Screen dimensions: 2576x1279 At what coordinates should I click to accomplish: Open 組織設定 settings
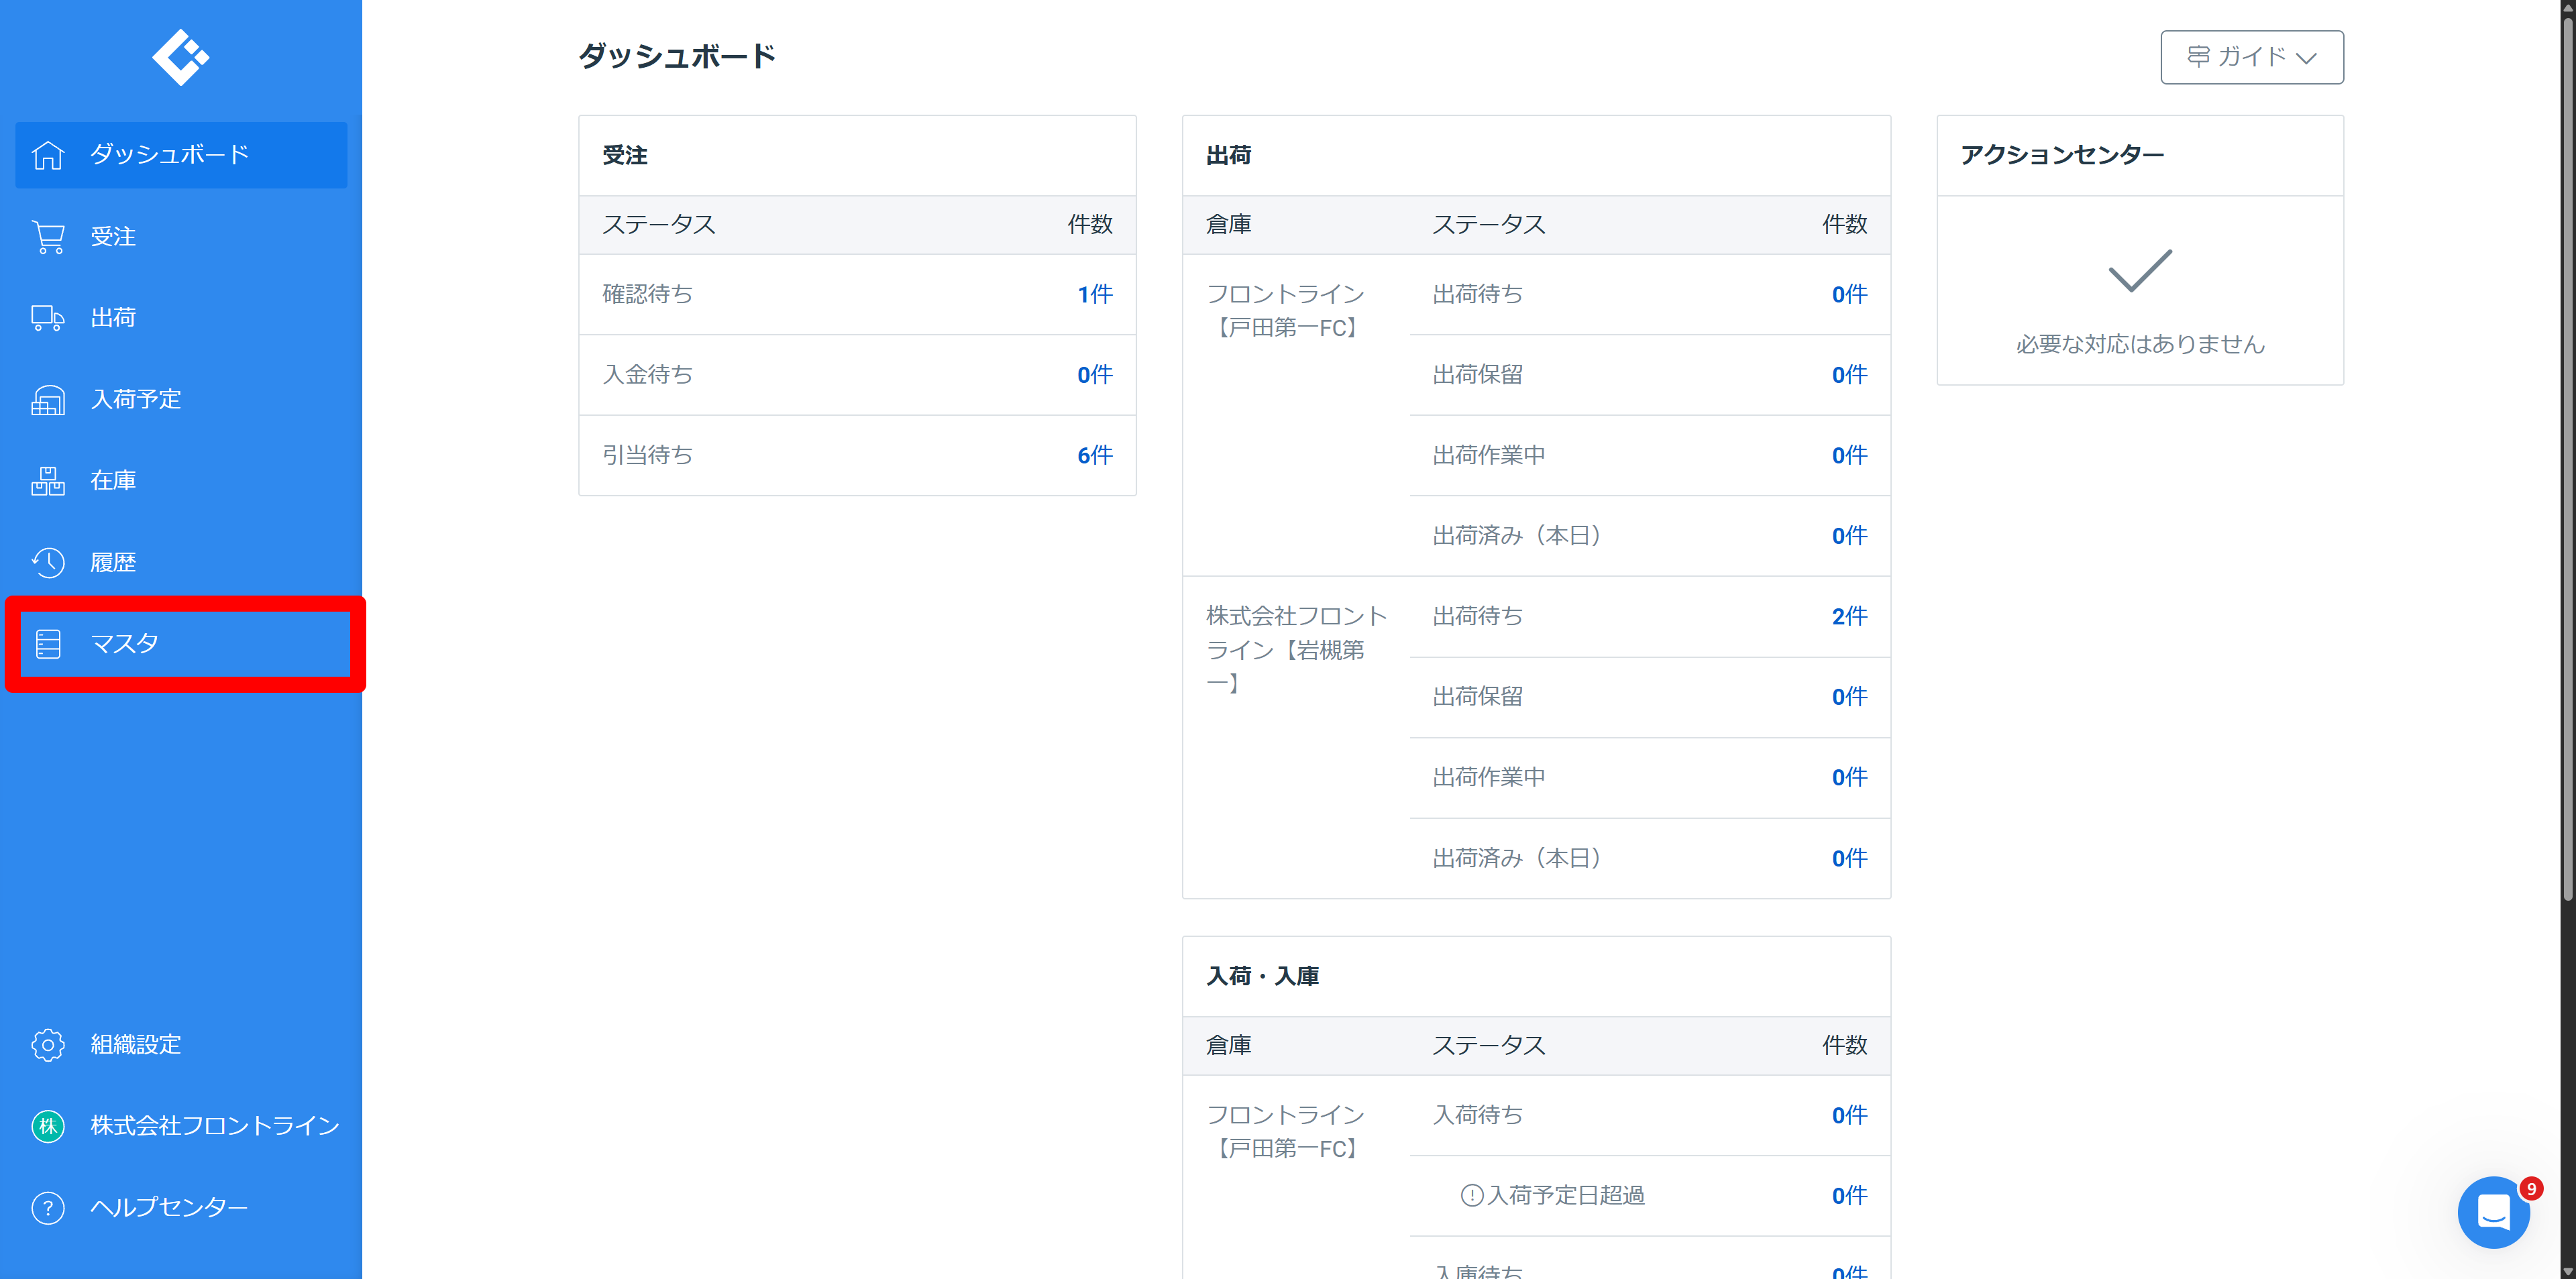pyautogui.click(x=181, y=1045)
